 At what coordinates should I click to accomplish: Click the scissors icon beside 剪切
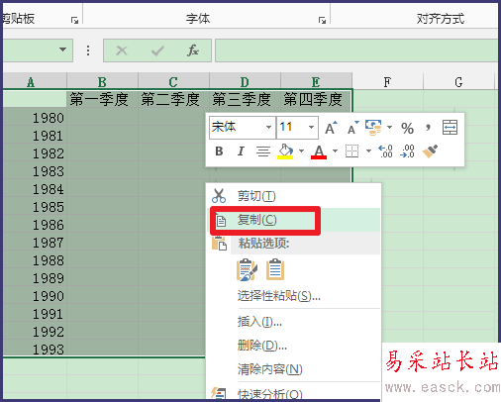tap(219, 196)
